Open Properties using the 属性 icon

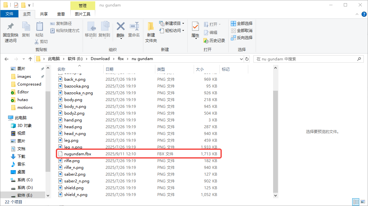[195, 31]
